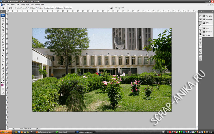Open the Navigator panel
This screenshot has height=134, width=214.
(209, 16)
